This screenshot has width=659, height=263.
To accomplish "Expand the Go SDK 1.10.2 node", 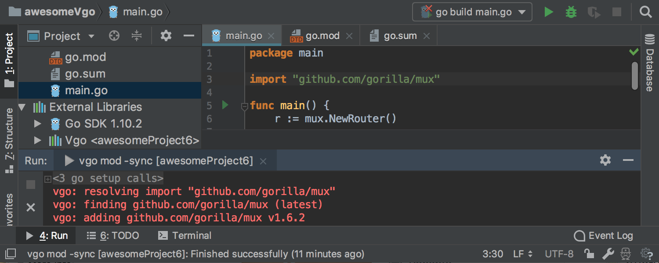I will [x=38, y=124].
